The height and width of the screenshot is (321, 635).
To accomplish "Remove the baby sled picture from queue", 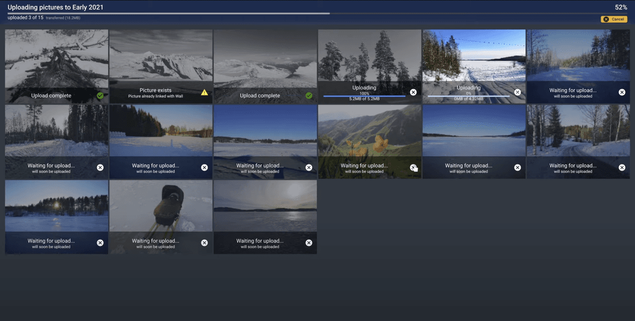I will coord(204,243).
